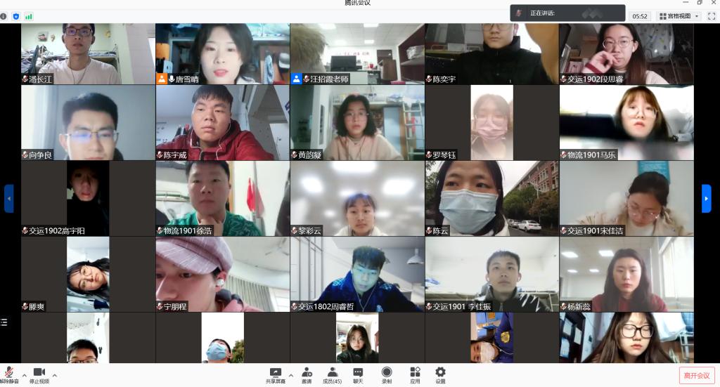
Task: Select 唐雪晴's video tile
Action: pos(222,53)
